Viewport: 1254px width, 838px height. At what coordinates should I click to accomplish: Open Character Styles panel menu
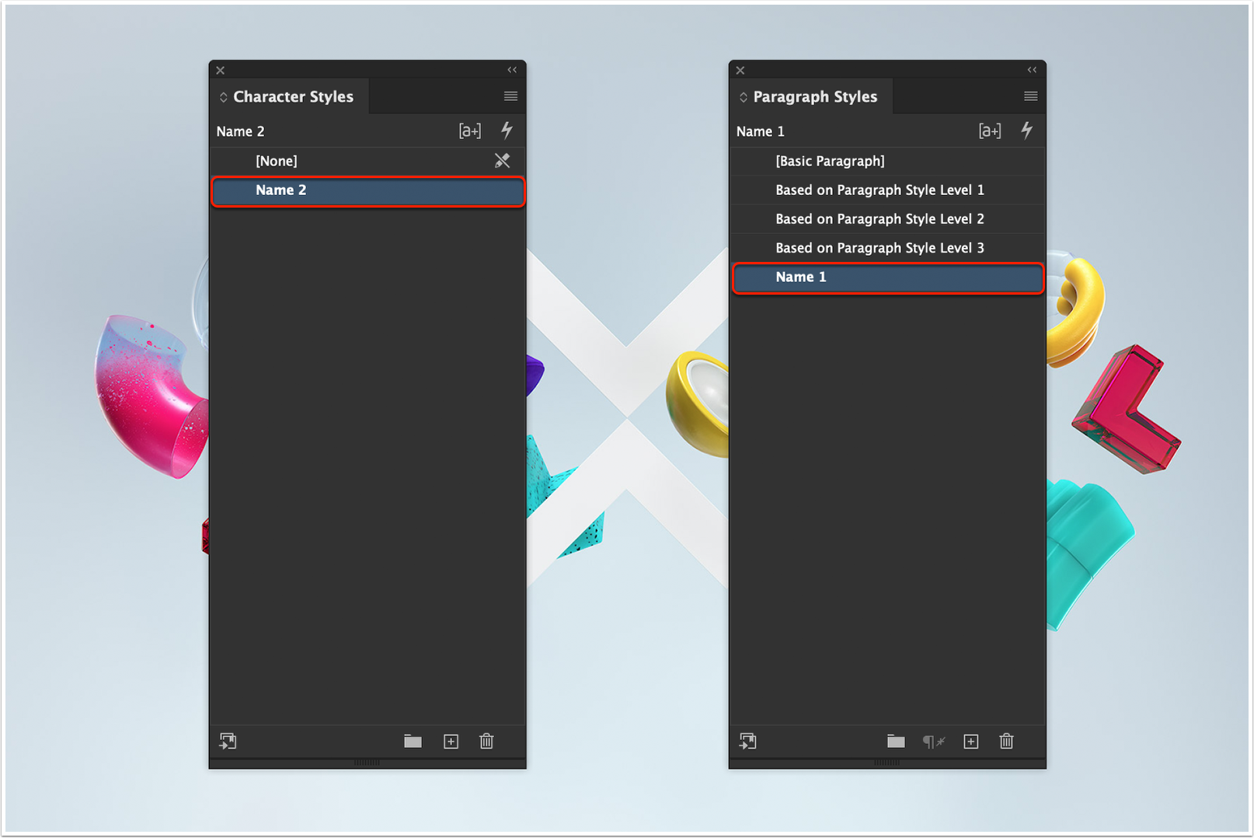tap(510, 96)
